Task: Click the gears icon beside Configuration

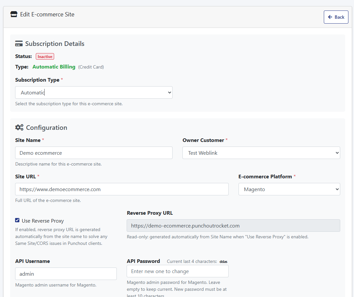Action: [x=19, y=128]
